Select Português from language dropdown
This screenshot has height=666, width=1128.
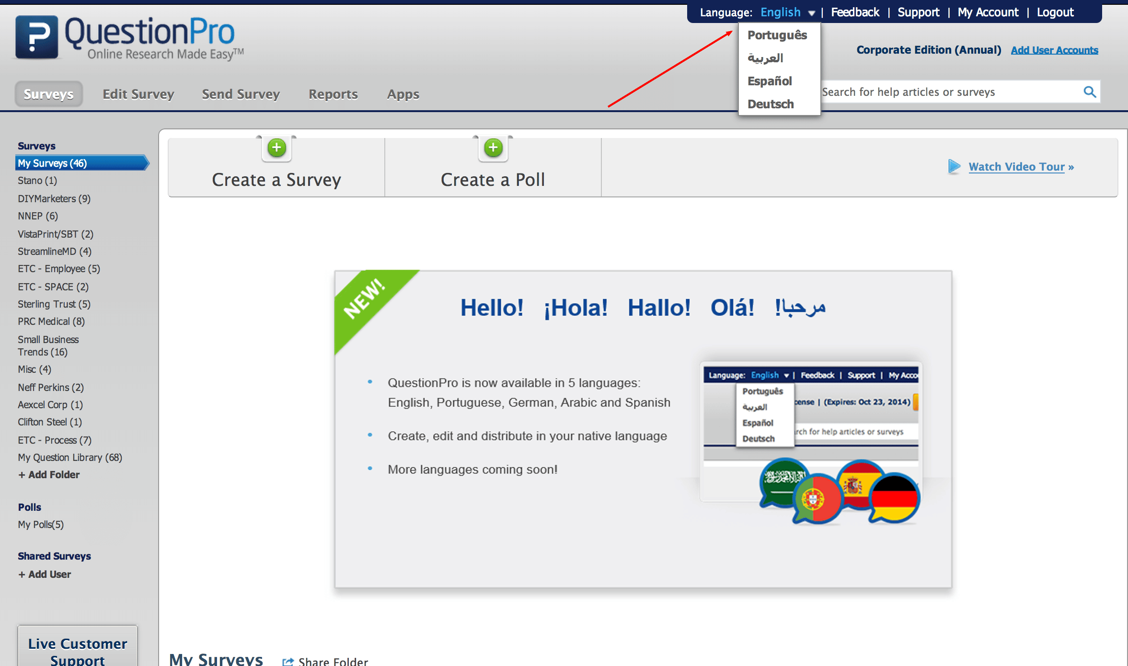(776, 35)
